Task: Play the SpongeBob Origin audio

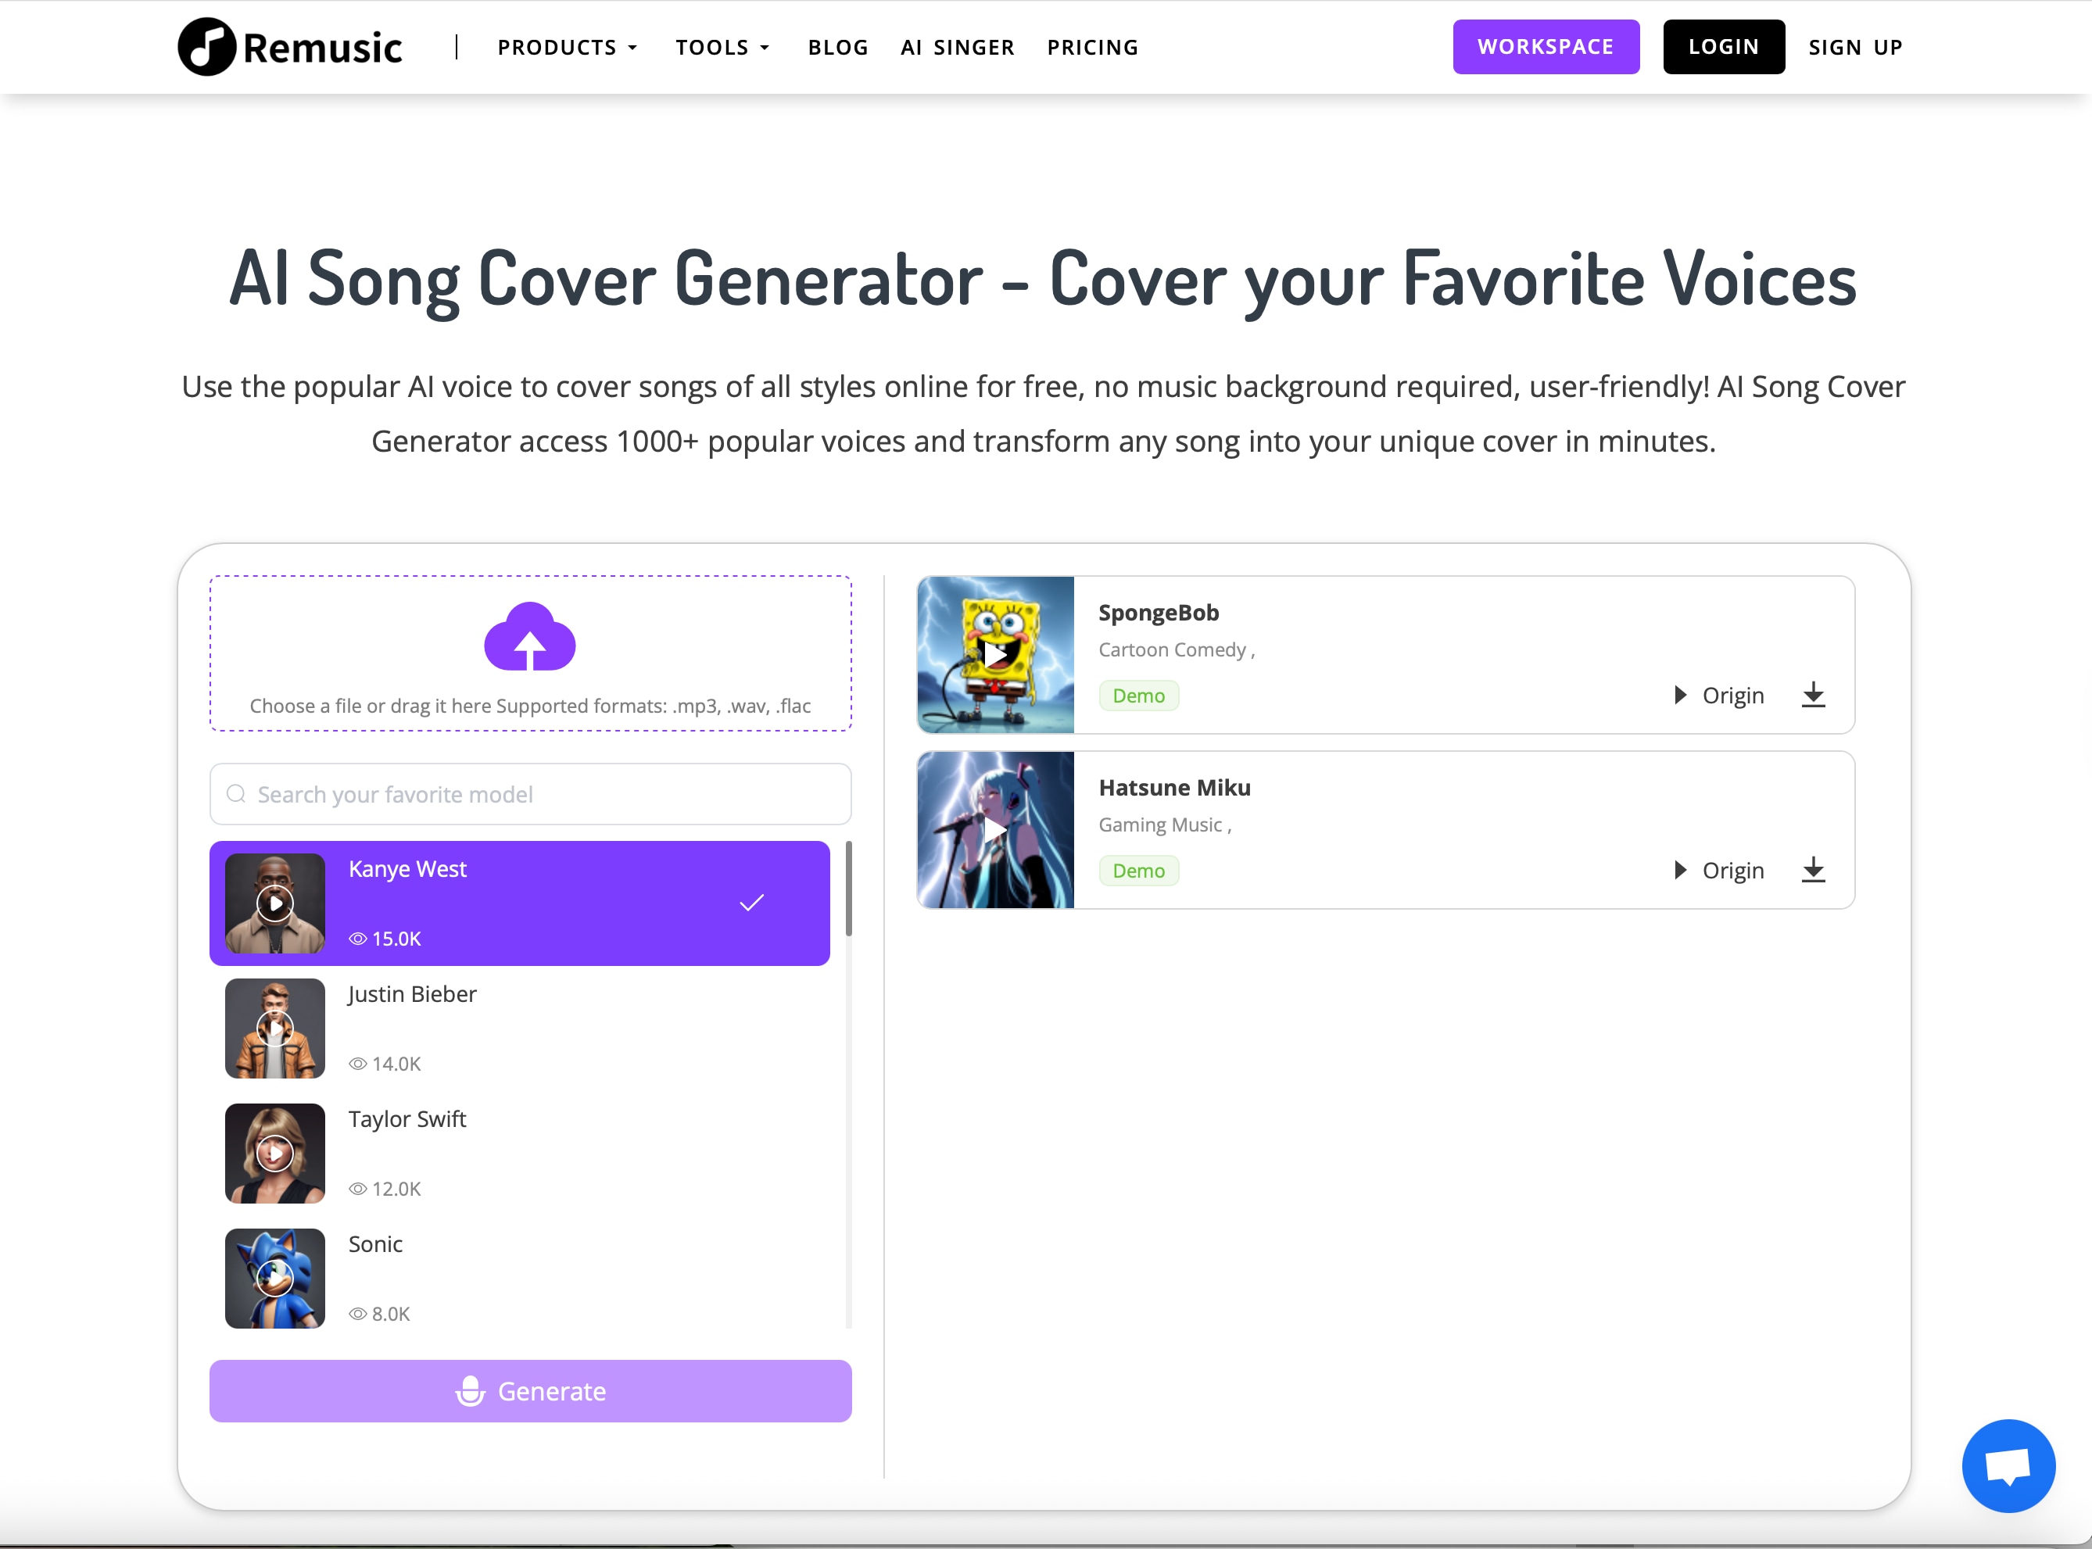Action: [1719, 695]
